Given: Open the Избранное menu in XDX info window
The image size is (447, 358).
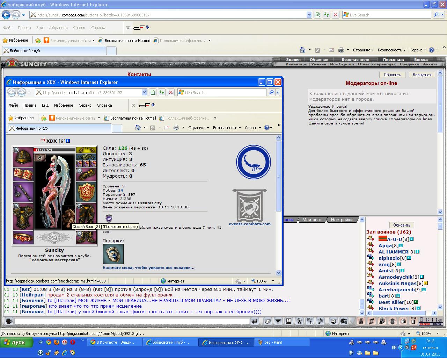Looking at the screenshot, I should click(x=64, y=105).
